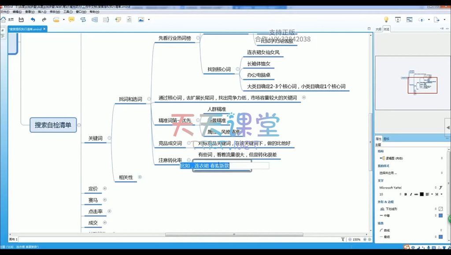The height and width of the screenshot is (255, 451).
Task: Expand the 定价 topic node
Action: pos(105,188)
